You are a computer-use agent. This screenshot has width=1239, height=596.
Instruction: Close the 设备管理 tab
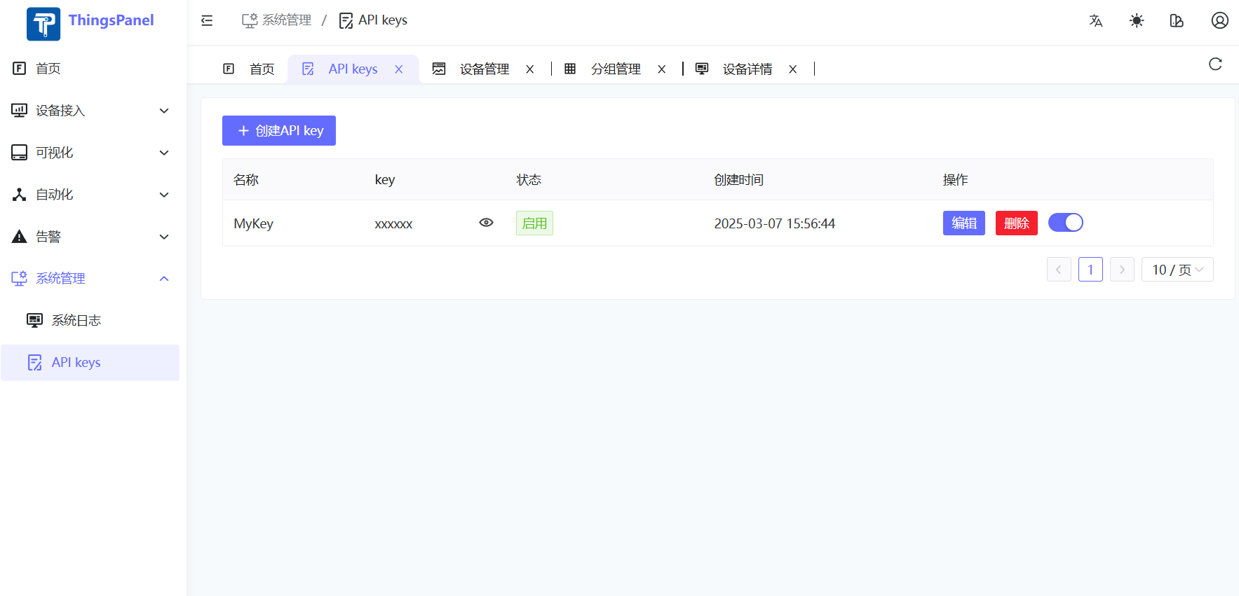530,69
